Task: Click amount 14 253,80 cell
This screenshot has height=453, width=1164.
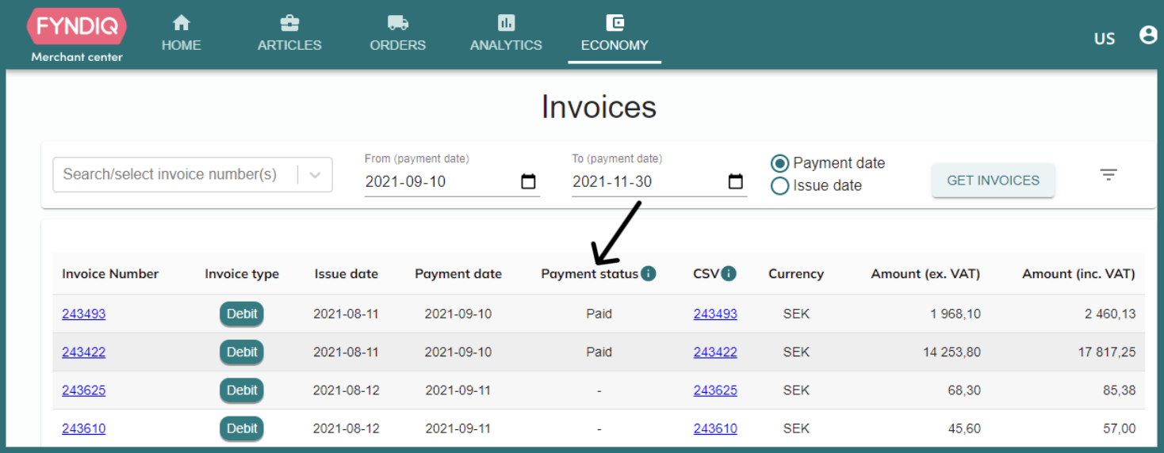Action: tap(951, 352)
